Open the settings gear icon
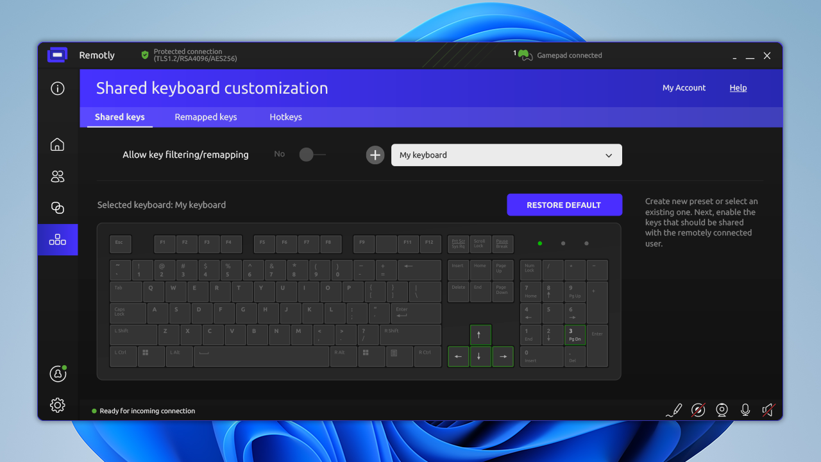821x462 pixels. (x=58, y=405)
